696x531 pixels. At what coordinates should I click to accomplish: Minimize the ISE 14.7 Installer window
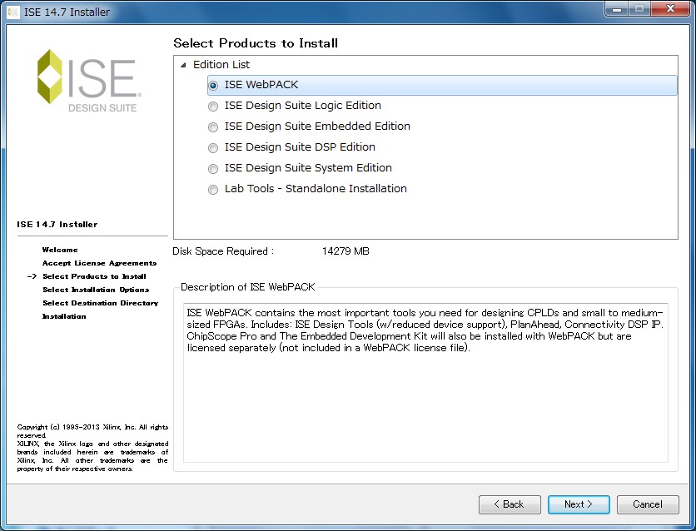(x=617, y=9)
